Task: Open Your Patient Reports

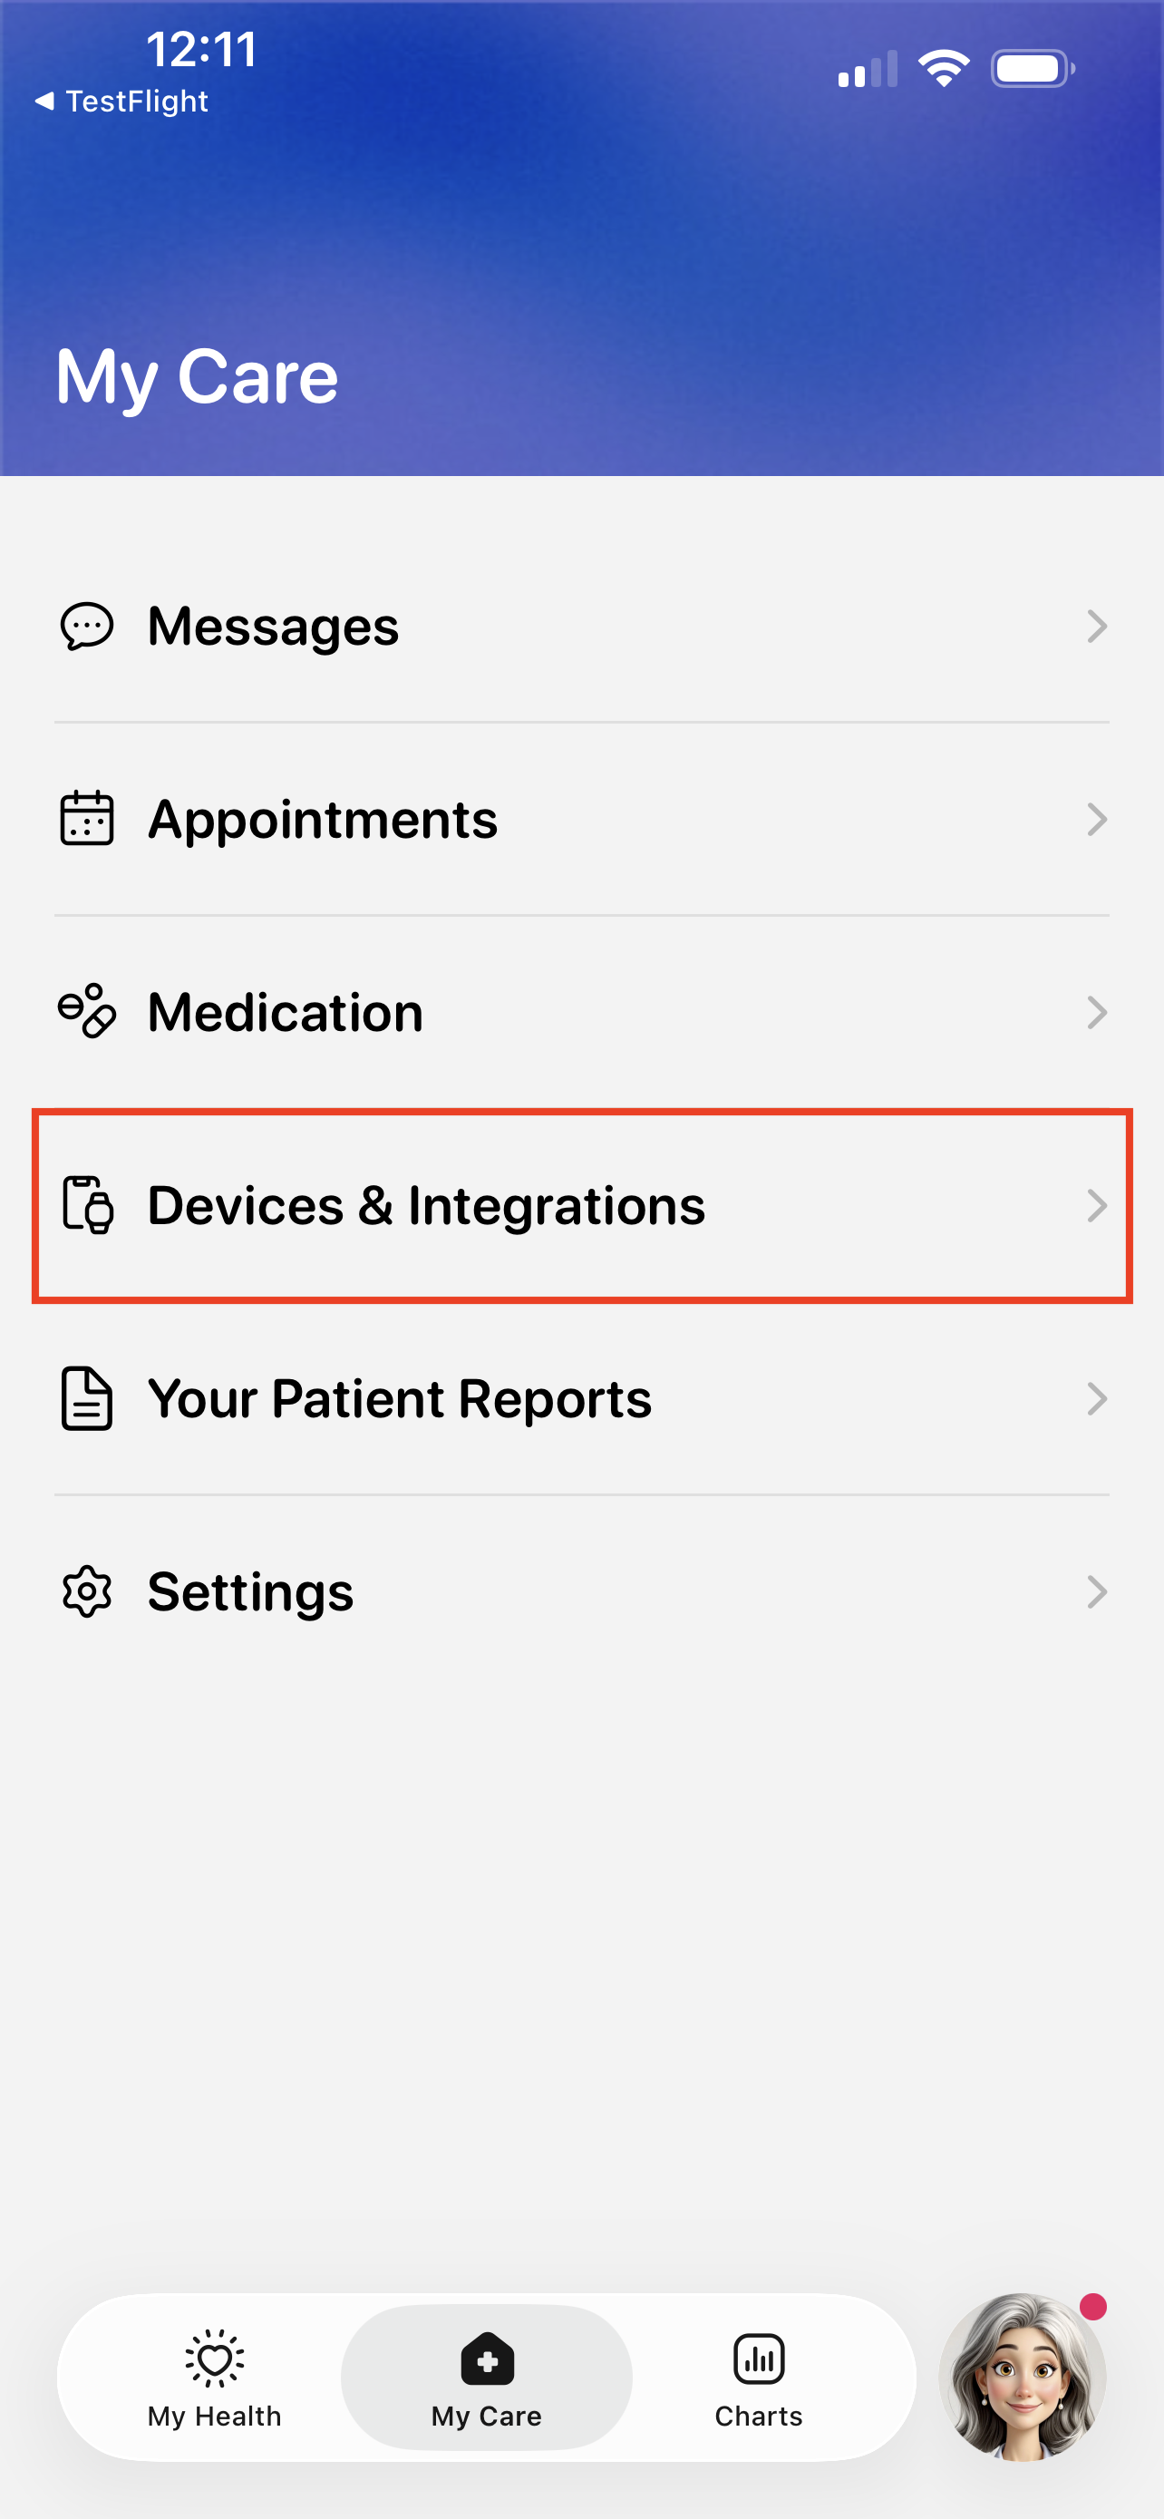Action: (x=581, y=1398)
